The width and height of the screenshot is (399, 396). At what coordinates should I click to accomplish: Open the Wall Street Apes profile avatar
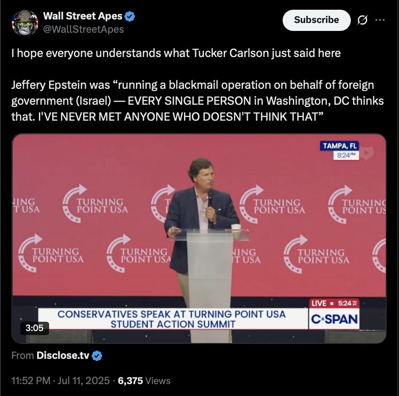pyautogui.click(x=25, y=23)
